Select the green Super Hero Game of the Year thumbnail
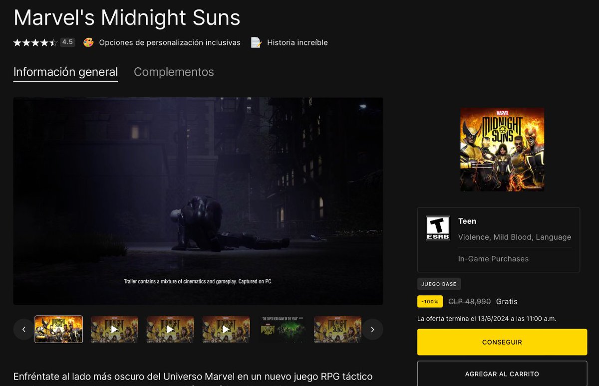599x386 pixels. pos(282,329)
